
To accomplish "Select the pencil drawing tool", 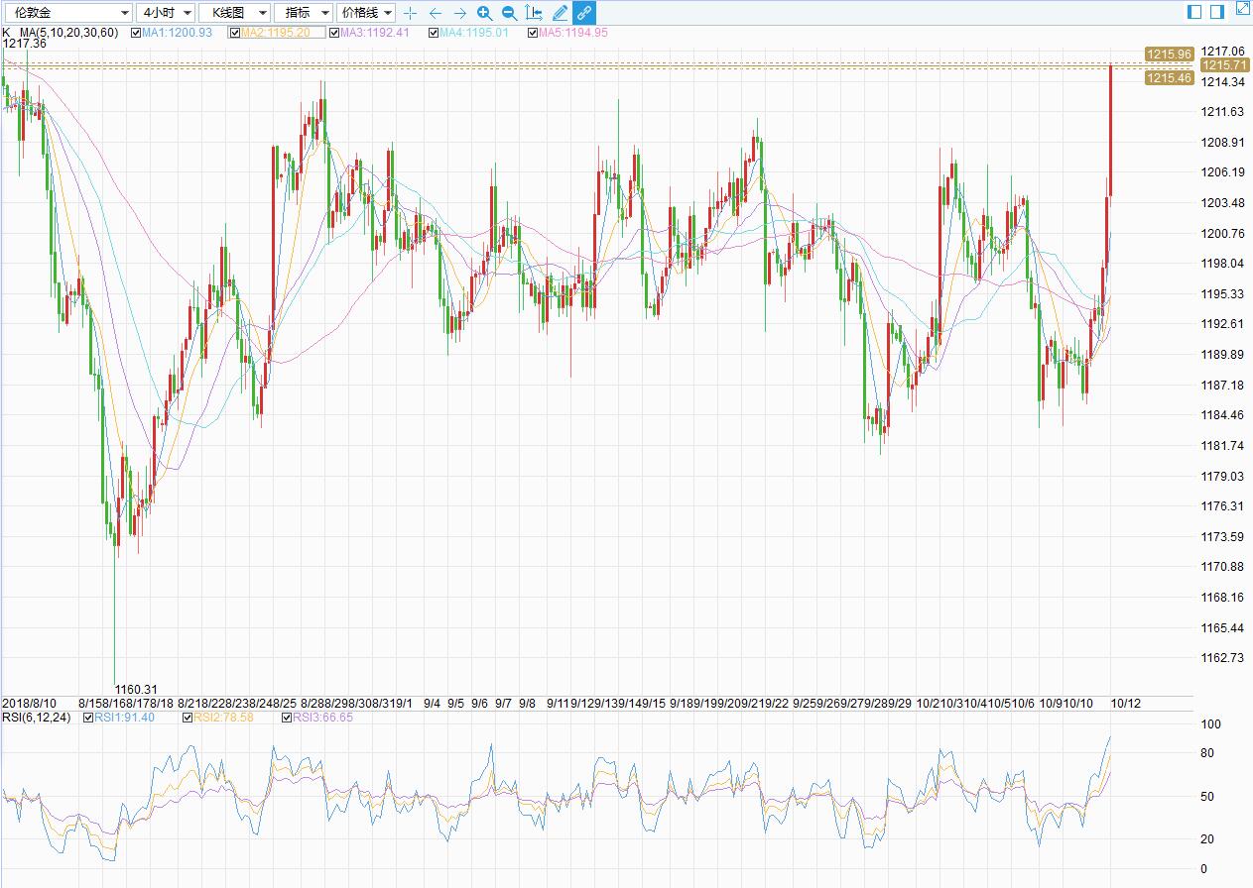I will (560, 13).
